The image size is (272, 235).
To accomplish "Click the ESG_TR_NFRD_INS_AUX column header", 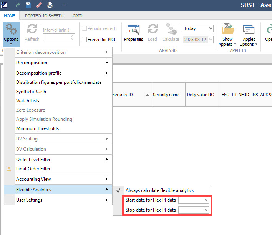I will [x=246, y=95].
